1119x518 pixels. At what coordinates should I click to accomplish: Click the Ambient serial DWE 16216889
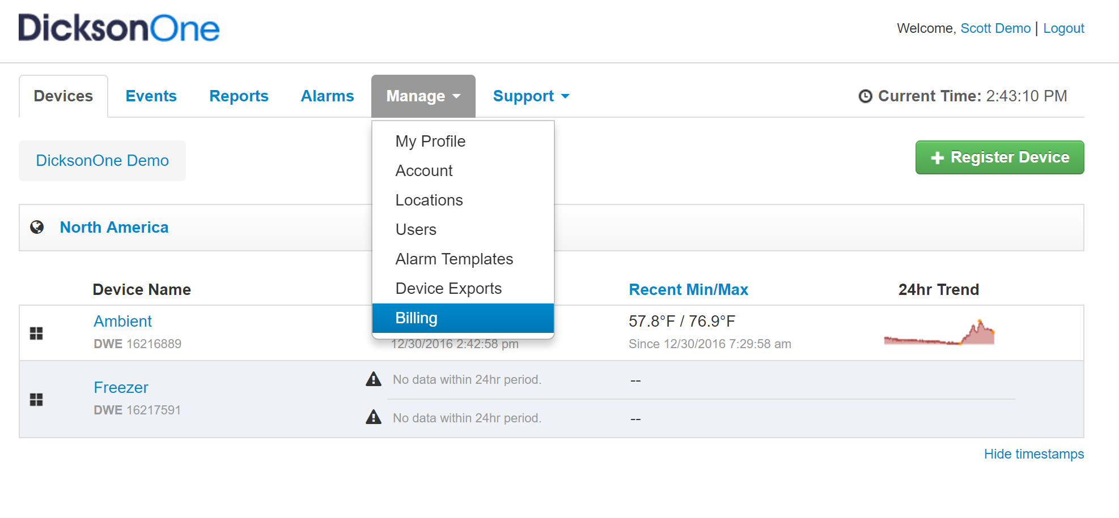(x=138, y=344)
